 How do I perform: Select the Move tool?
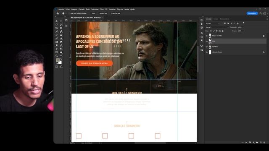click(x=57, y=21)
